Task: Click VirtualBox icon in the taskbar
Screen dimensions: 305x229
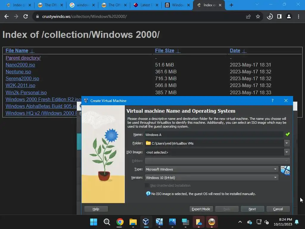Action: tap(146, 222)
